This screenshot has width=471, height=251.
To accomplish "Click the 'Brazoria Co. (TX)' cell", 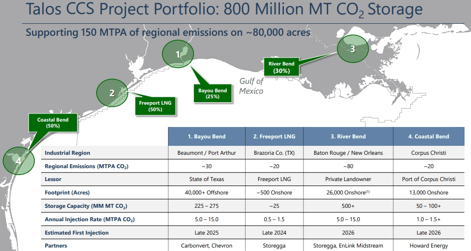I will click(274, 153).
